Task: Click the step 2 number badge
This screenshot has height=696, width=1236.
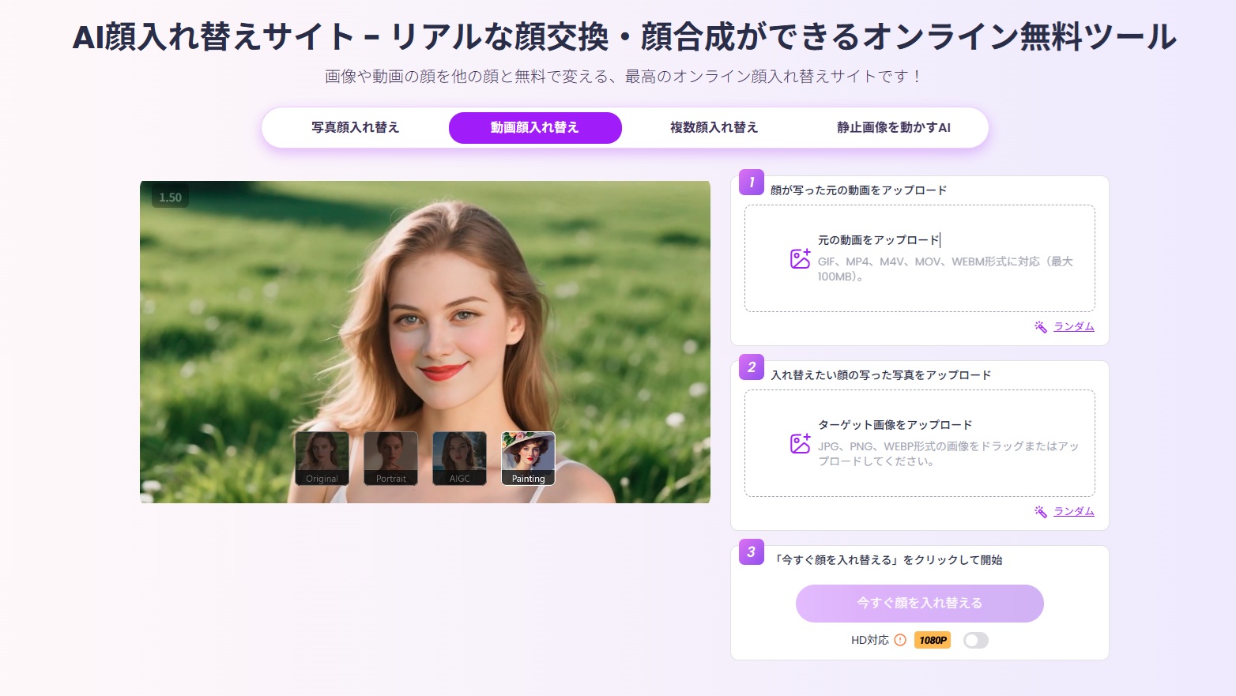Action: (751, 367)
